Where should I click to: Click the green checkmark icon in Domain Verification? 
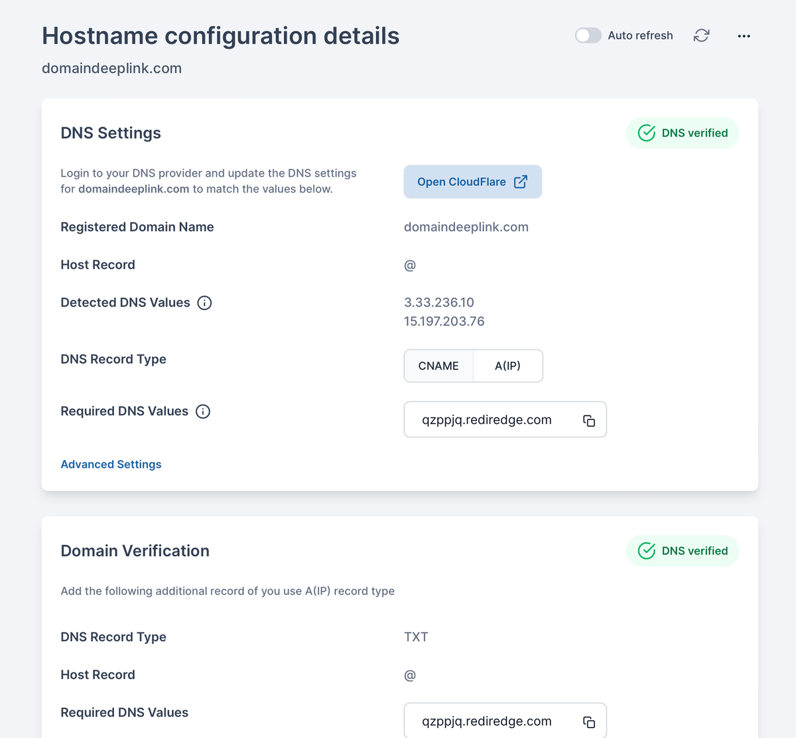(646, 551)
